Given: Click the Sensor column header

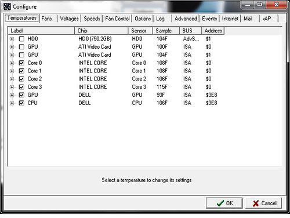Looking at the screenshot, I should click(x=140, y=31).
